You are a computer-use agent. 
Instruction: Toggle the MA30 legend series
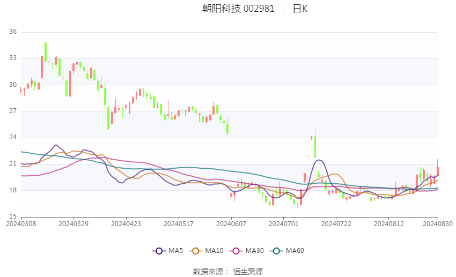(247, 251)
